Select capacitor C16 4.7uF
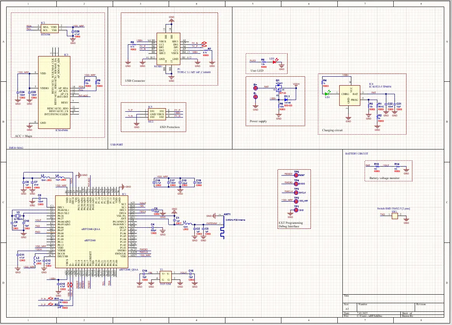Viewport: 452px width, 325px height. tap(155, 183)
